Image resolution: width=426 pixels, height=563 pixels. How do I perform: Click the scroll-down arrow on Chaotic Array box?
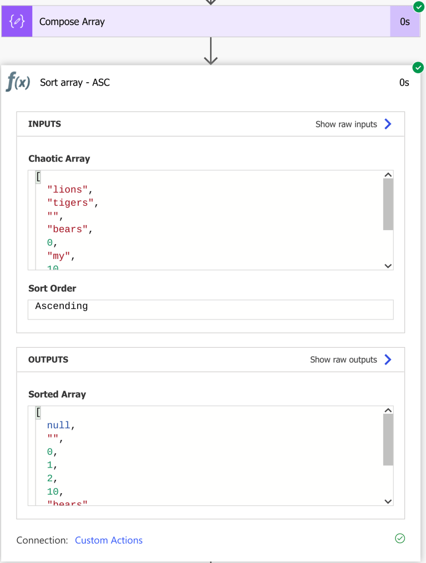[x=388, y=266]
